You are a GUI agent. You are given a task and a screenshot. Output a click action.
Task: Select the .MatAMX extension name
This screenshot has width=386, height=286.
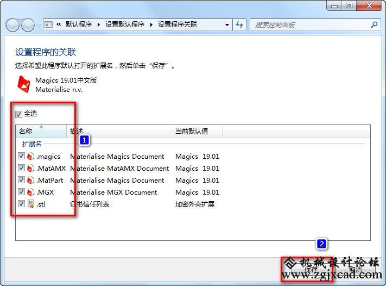(x=51, y=169)
